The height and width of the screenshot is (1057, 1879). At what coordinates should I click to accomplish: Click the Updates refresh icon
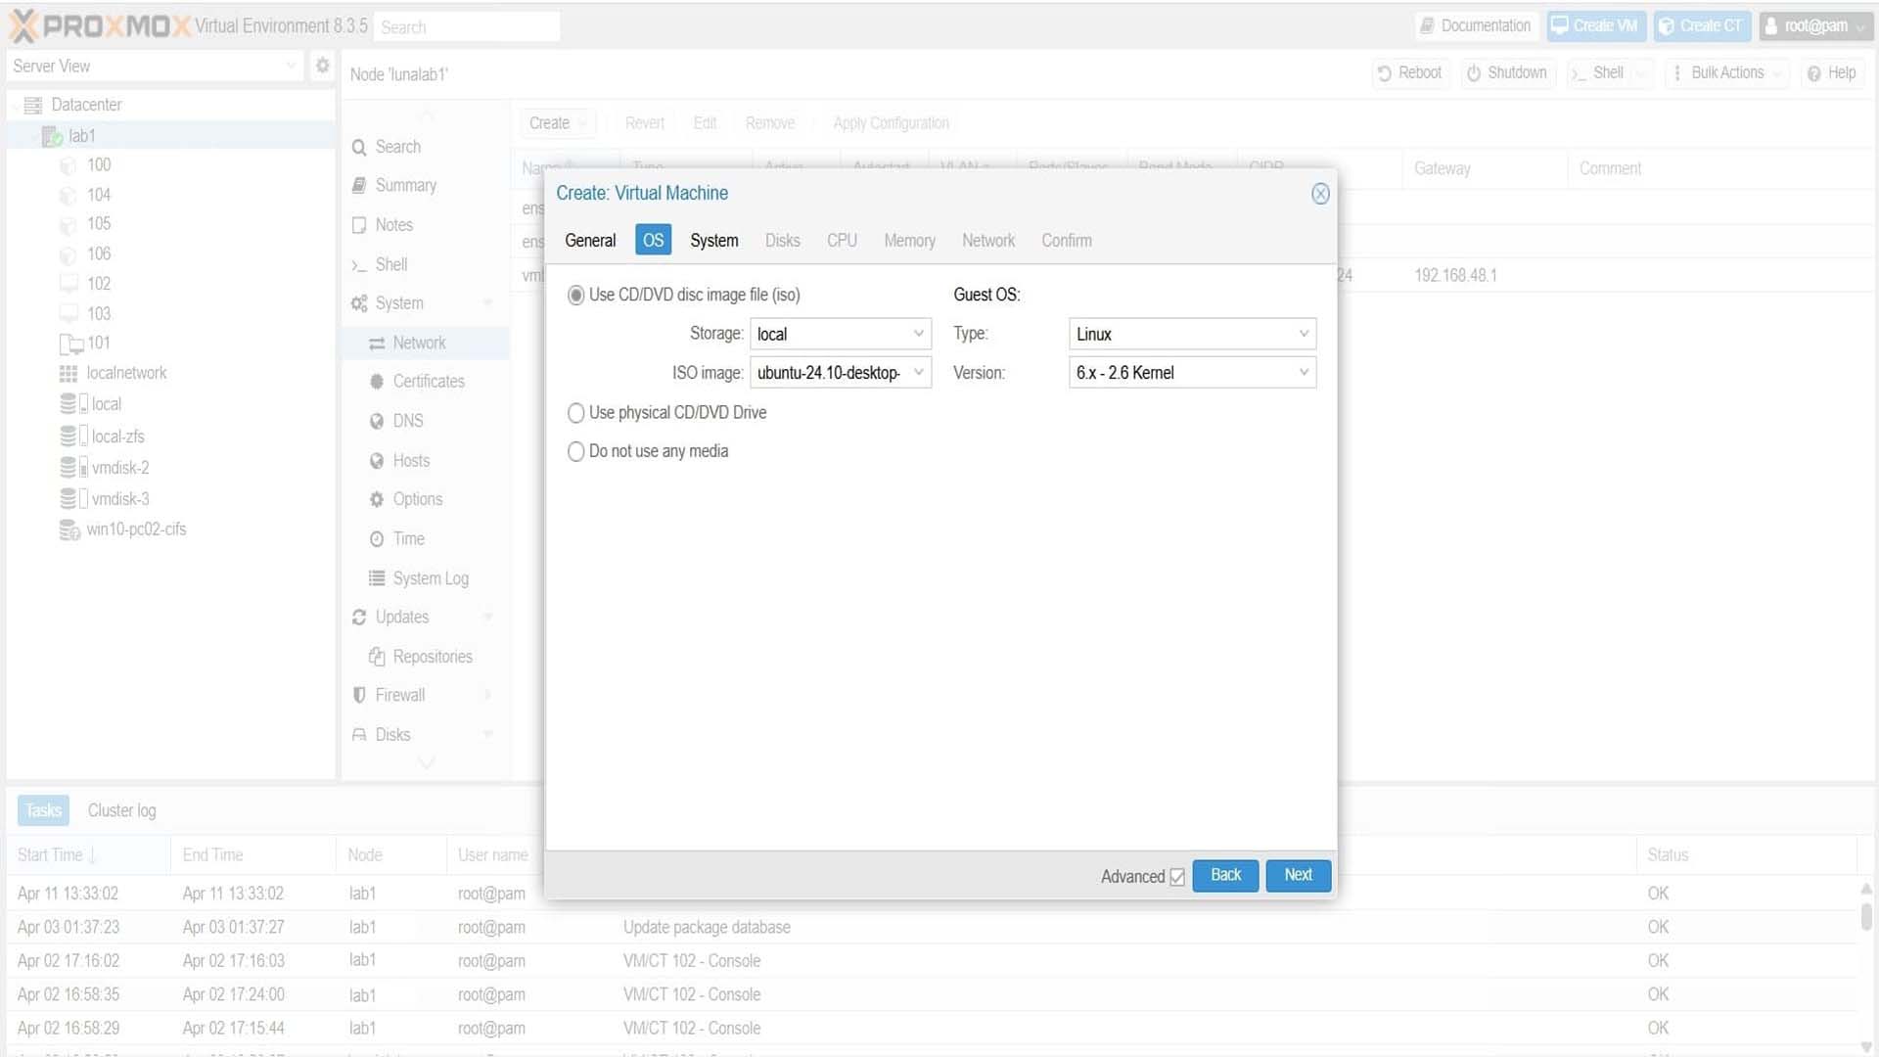click(359, 618)
